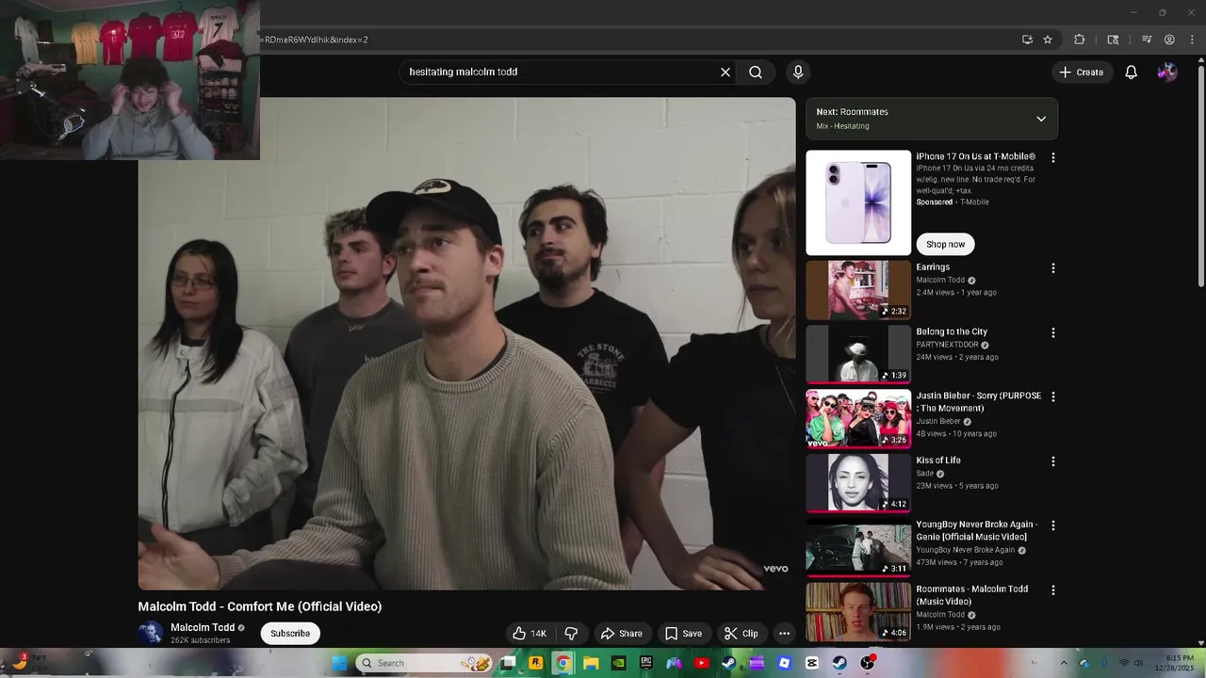Open options menu for YoungBoy Genie video
This screenshot has width=1206, height=678.
point(1053,525)
